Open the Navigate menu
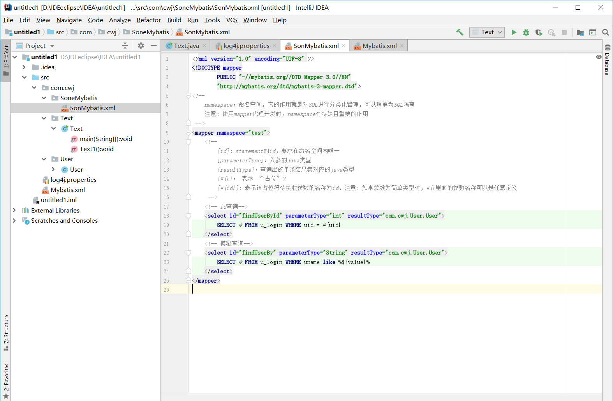The width and height of the screenshot is (613, 401). [x=69, y=20]
